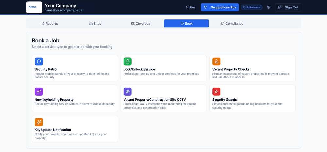
Task: Toggle dark mode with the moon icon
Action: [x=269, y=7]
